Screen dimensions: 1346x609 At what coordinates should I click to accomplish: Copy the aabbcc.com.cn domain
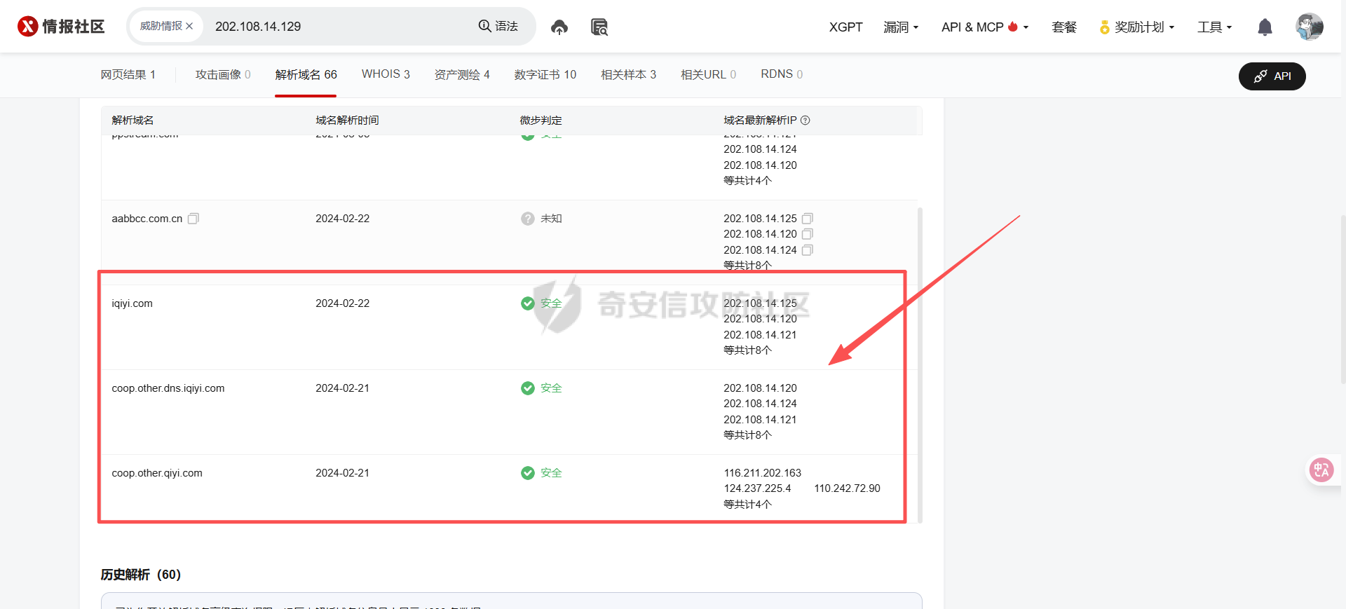(193, 219)
